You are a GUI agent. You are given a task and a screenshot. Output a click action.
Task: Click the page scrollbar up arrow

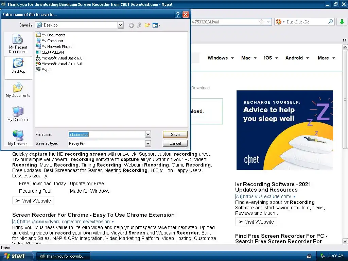(x=345, y=47)
